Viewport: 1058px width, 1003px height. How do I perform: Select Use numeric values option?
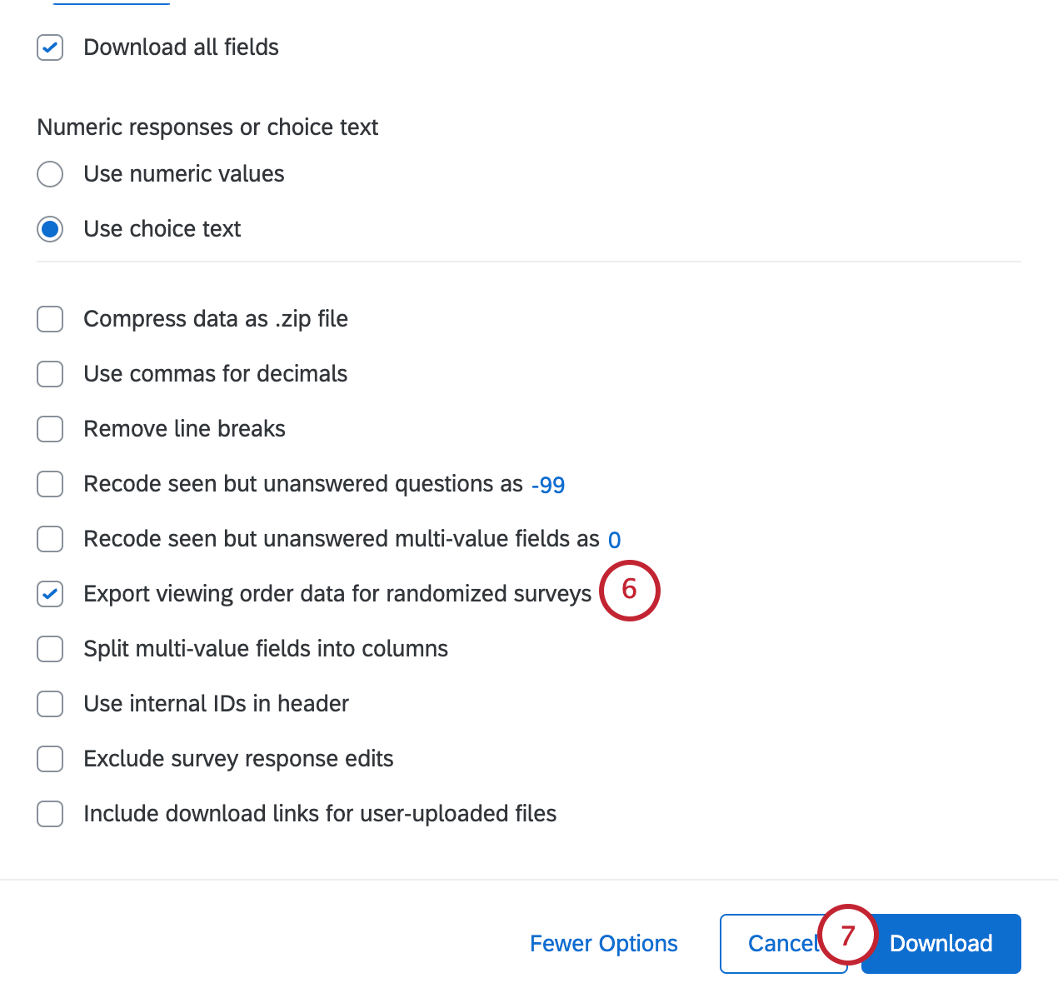tap(50, 174)
